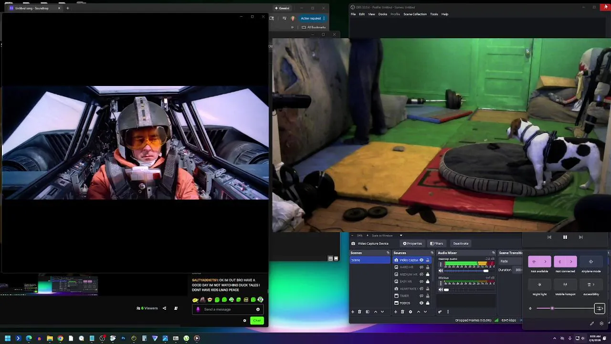This screenshot has height=344, width=611.
Task: Toggle lock on MEDIUM HR source
Action: pos(428,274)
